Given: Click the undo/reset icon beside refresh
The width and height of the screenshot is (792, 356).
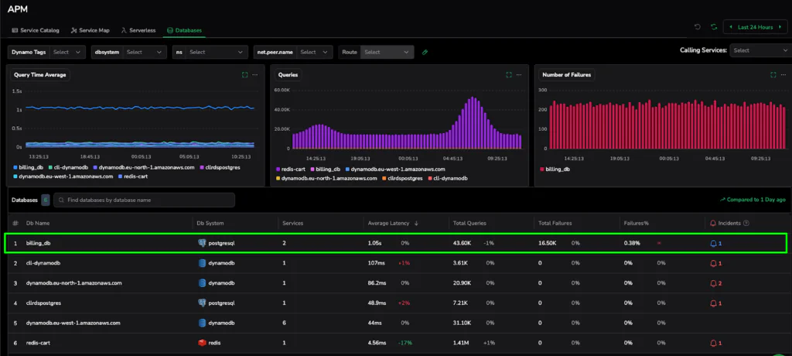Looking at the screenshot, I should (x=698, y=27).
